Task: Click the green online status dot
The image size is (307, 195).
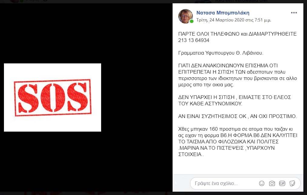Action: pyautogui.click(x=191, y=21)
